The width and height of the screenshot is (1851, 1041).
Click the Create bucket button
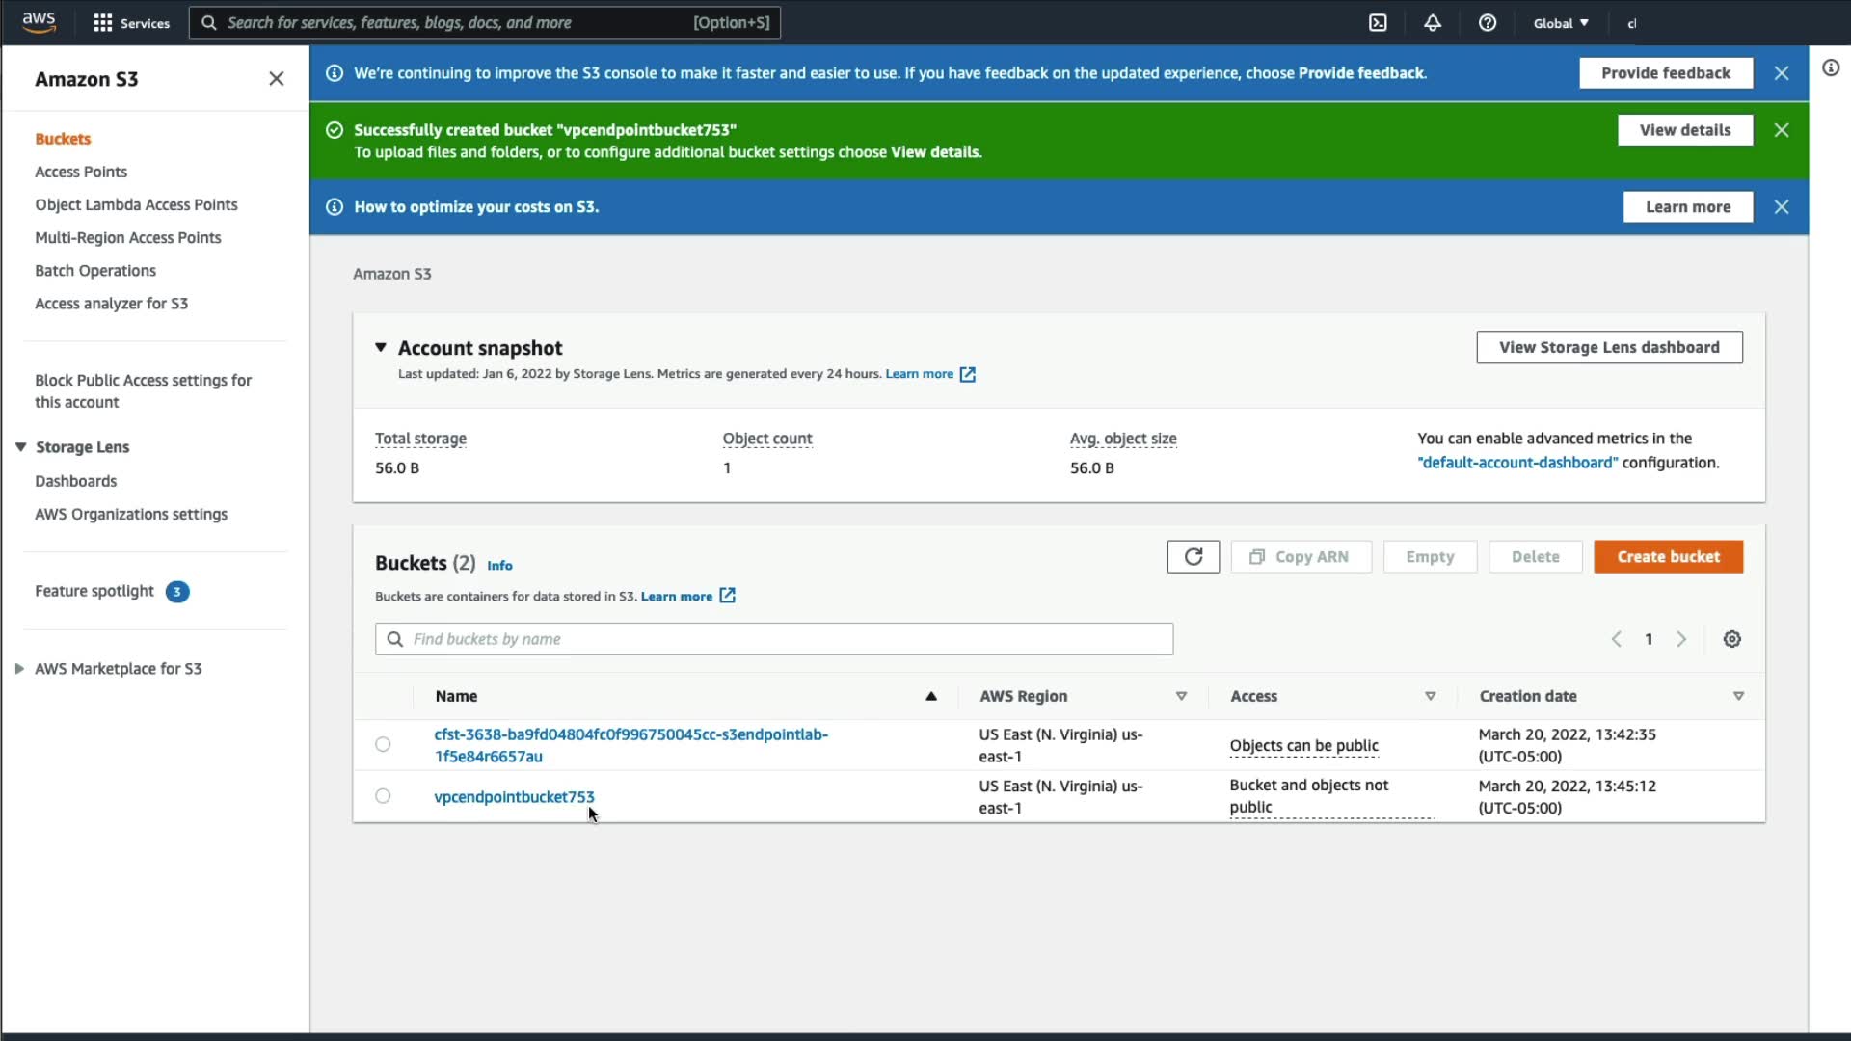[x=1668, y=557]
